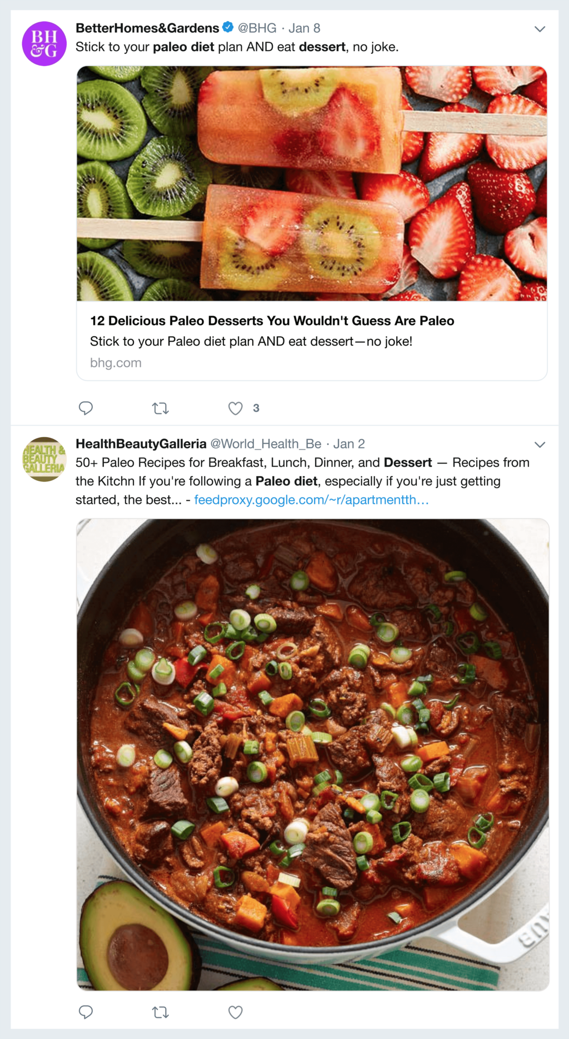Open BetterHomes&Gardens tweet options chevron
569x1039 pixels.
click(540, 29)
